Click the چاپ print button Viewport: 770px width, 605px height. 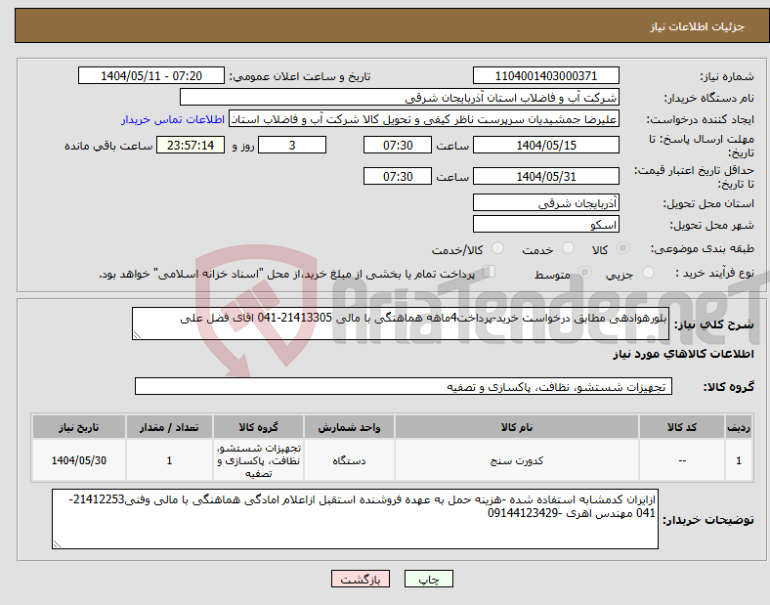tap(429, 579)
